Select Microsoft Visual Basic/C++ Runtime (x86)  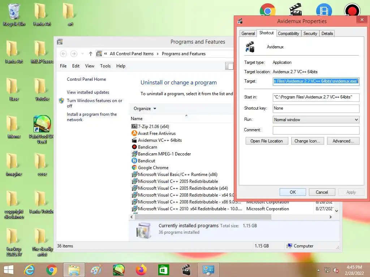(175, 174)
